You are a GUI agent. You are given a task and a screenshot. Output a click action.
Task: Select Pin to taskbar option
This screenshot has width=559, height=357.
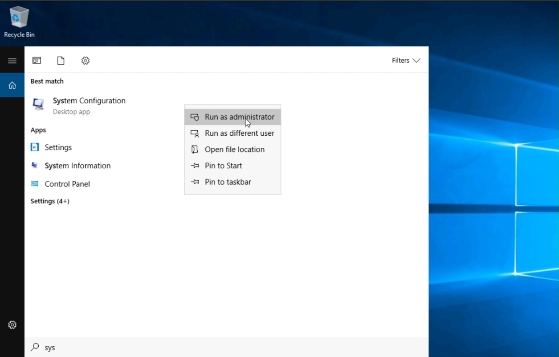point(228,182)
